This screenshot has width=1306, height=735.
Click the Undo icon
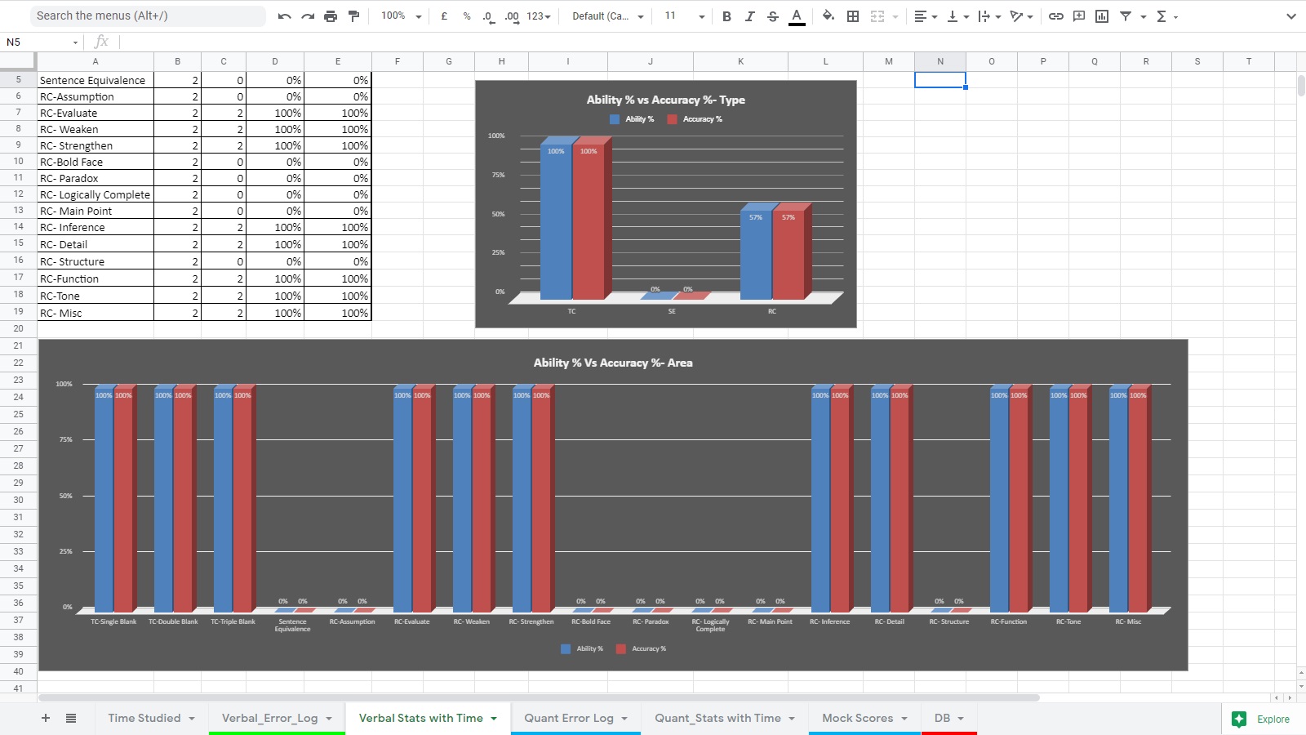click(x=284, y=16)
